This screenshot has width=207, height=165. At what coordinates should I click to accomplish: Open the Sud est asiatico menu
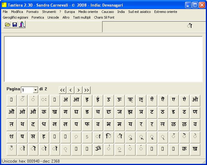tap(139, 12)
